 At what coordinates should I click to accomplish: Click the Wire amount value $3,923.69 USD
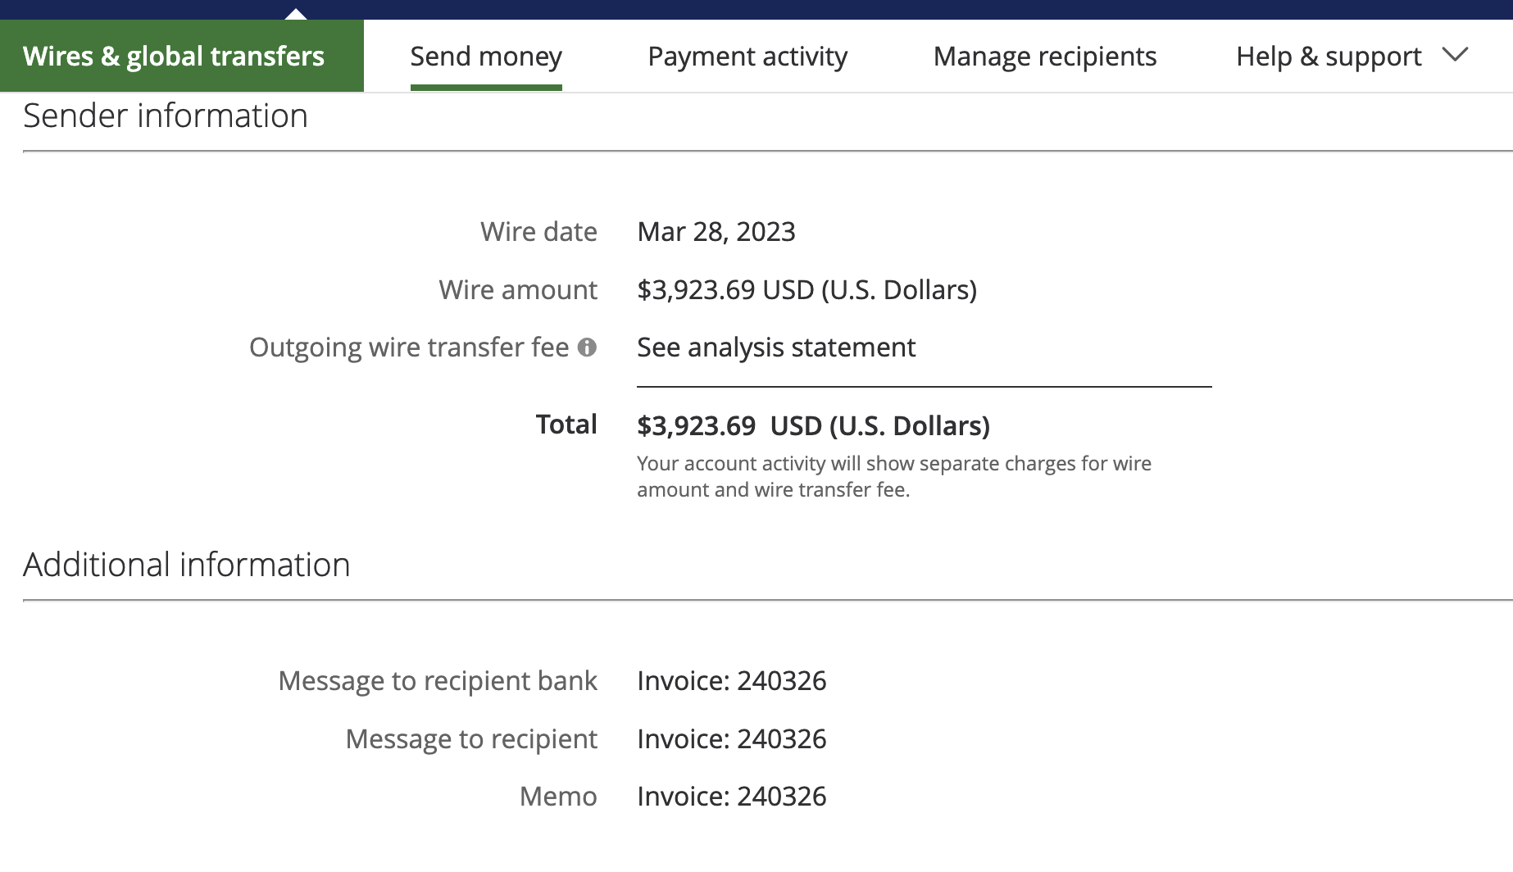[807, 290]
